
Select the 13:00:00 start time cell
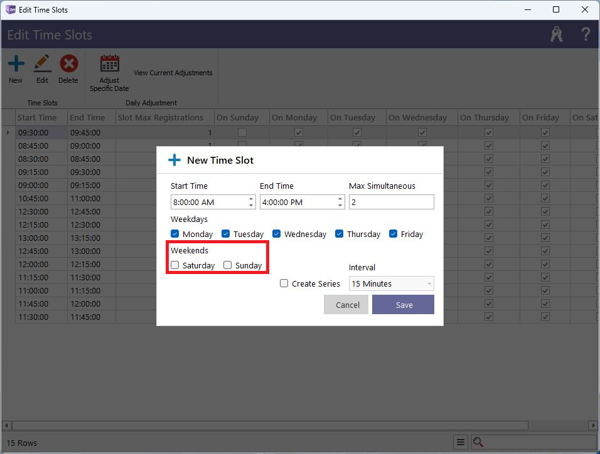click(41, 238)
